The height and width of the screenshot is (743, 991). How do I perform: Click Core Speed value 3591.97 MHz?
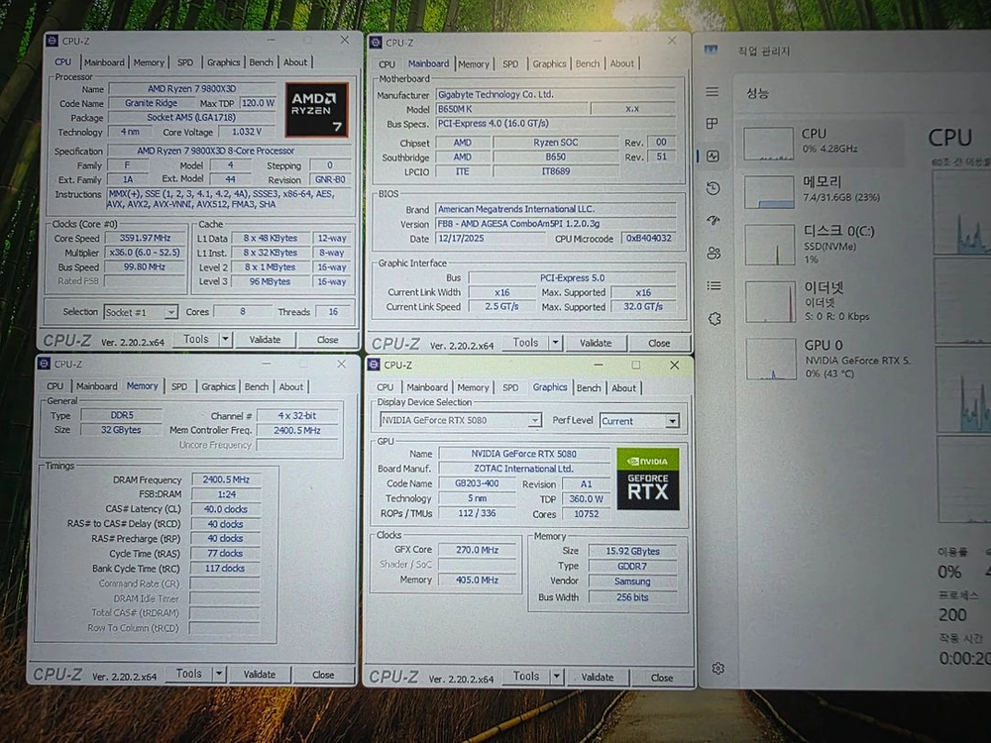coord(146,238)
